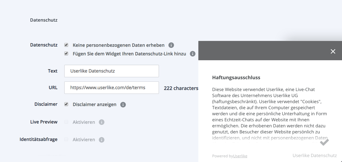The height and width of the screenshot is (162, 342).
Task: Enable Aktivieren for Identitätsabfrage
Action: pyautogui.click(x=66, y=139)
